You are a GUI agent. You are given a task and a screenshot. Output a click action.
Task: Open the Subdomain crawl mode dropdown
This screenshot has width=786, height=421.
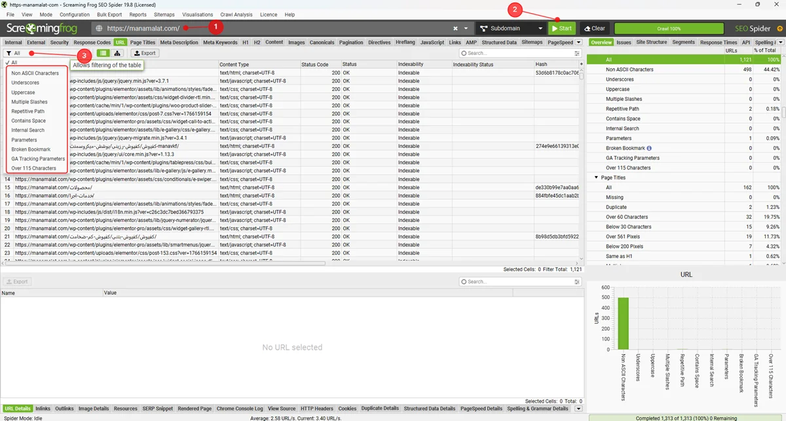(510, 29)
